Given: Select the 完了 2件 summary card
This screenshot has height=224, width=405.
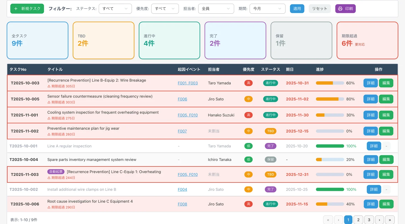Looking at the screenshot, I should point(235,40).
